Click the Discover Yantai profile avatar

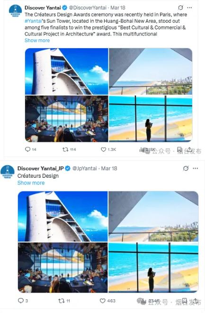pos(15,10)
